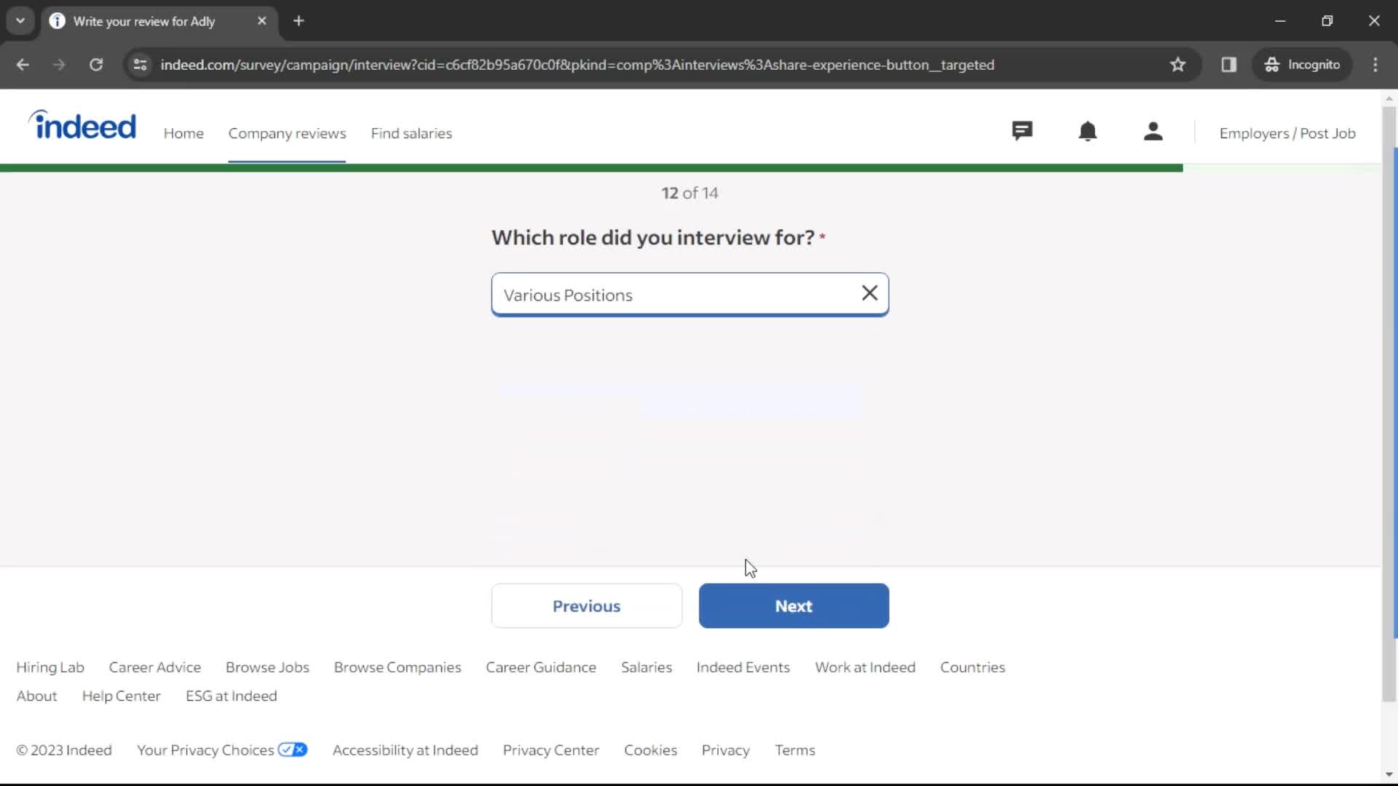Open the Company reviews menu item
This screenshot has width=1398, height=786.
pyautogui.click(x=287, y=133)
